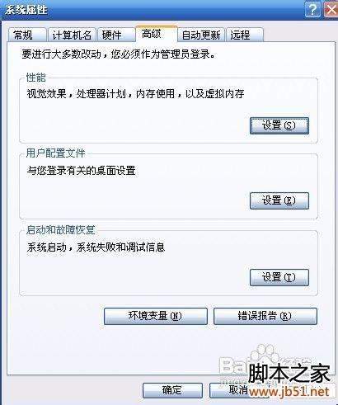Select the 硬件 tab
The image size is (338, 405).
[x=116, y=35]
